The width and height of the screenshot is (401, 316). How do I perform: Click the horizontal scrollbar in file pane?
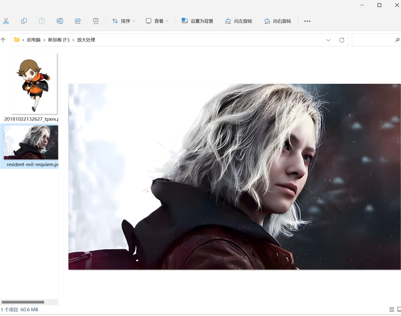[23, 302]
